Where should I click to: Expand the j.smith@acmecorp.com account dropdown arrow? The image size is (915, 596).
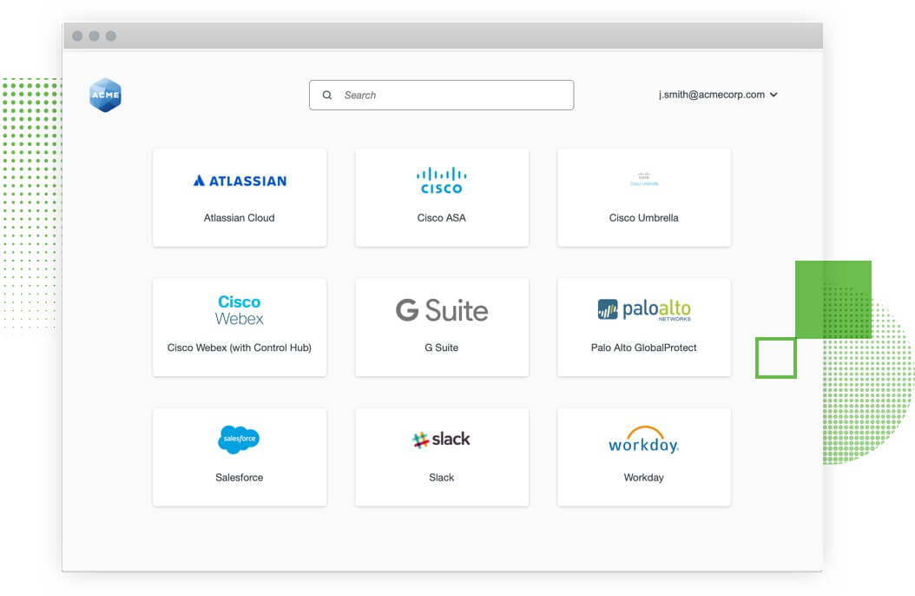tap(773, 96)
